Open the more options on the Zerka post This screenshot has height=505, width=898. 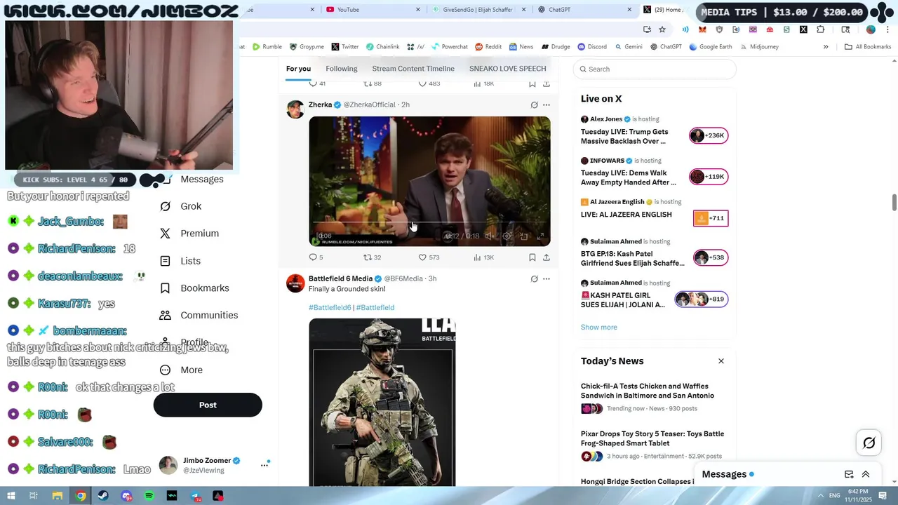coord(547,105)
